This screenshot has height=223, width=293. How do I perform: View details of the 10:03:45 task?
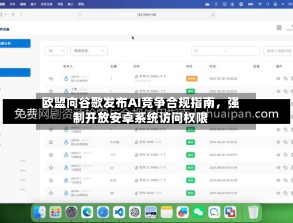[x=278, y=92]
